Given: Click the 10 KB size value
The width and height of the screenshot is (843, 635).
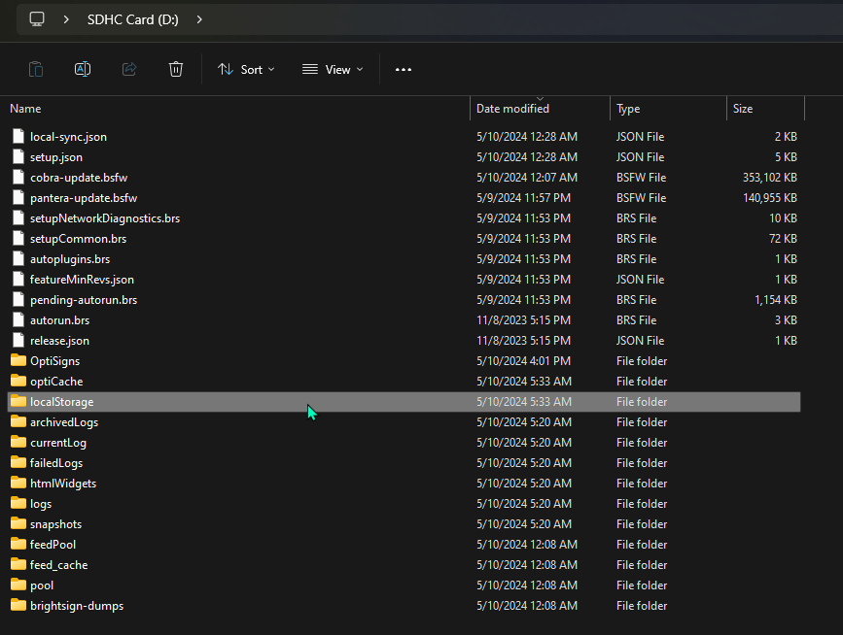Looking at the screenshot, I should 784,218.
